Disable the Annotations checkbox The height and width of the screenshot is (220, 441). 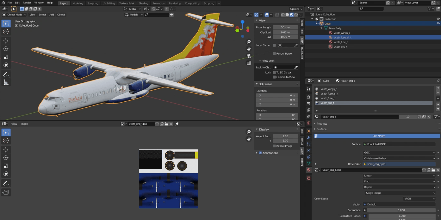pyautogui.click(x=260, y=153)
